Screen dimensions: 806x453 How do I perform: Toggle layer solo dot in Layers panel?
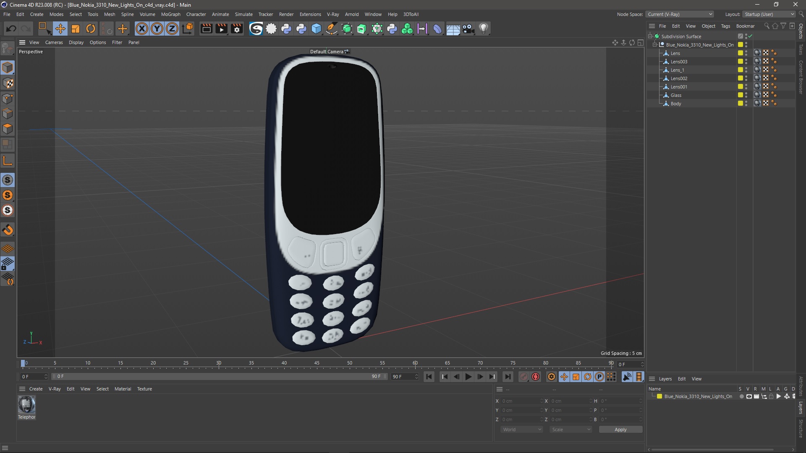click(741, 396)
